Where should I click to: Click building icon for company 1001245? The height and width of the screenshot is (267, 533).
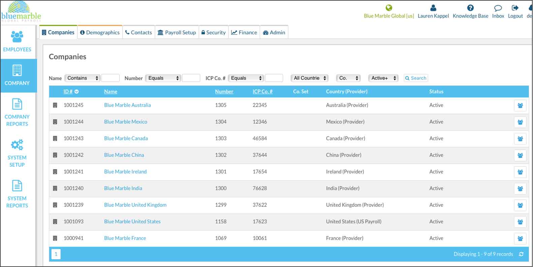55,105
